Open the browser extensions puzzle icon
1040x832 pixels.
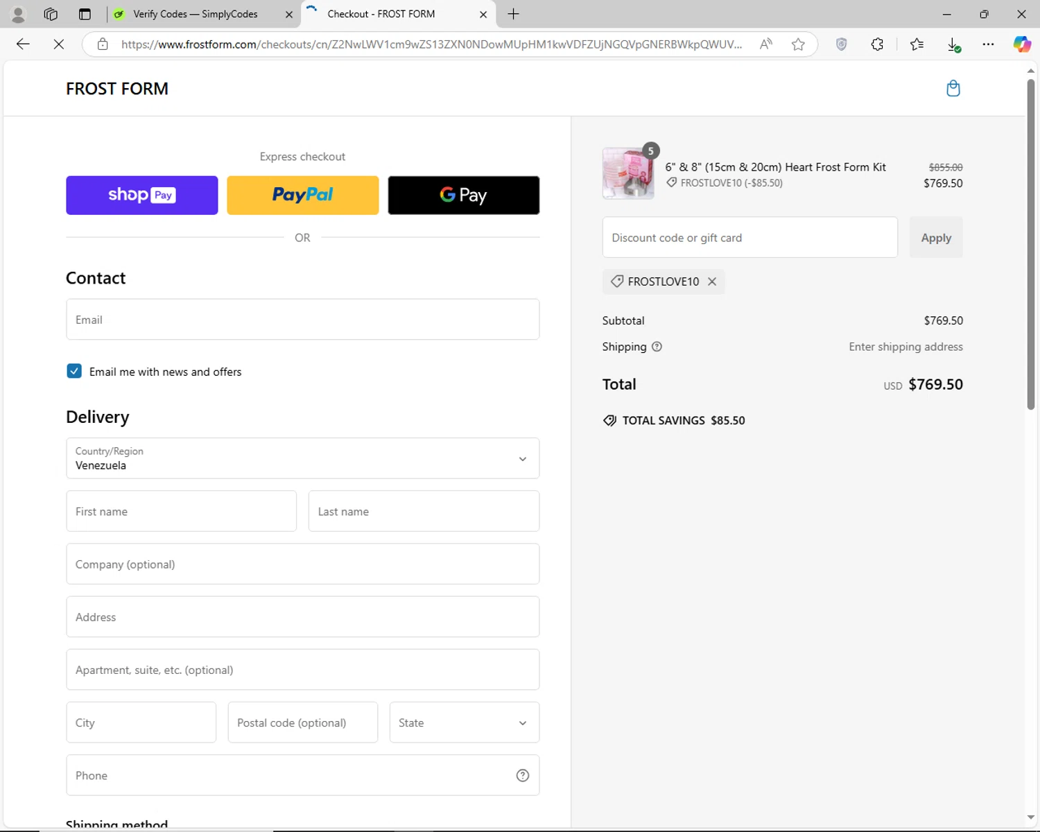pyautogui.click(x=877, y=44)
